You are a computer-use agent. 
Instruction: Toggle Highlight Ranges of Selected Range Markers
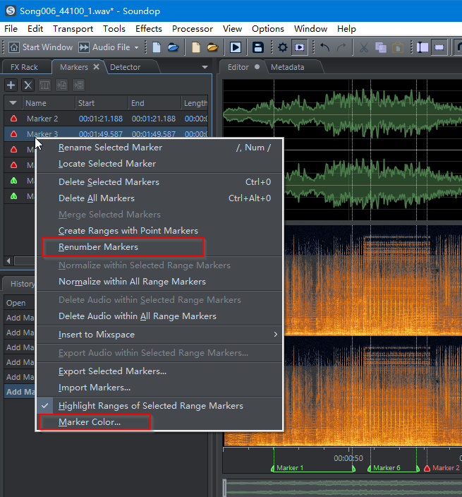tap(159, 406)
